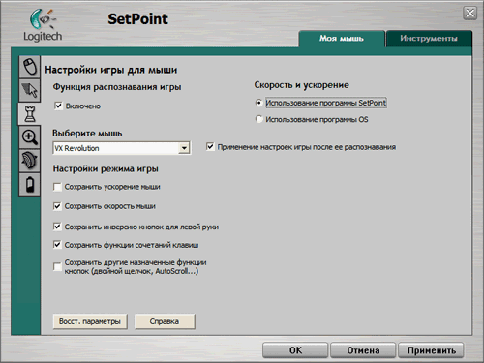Click the Настройки игры для мыши heading

click(111, 70)
